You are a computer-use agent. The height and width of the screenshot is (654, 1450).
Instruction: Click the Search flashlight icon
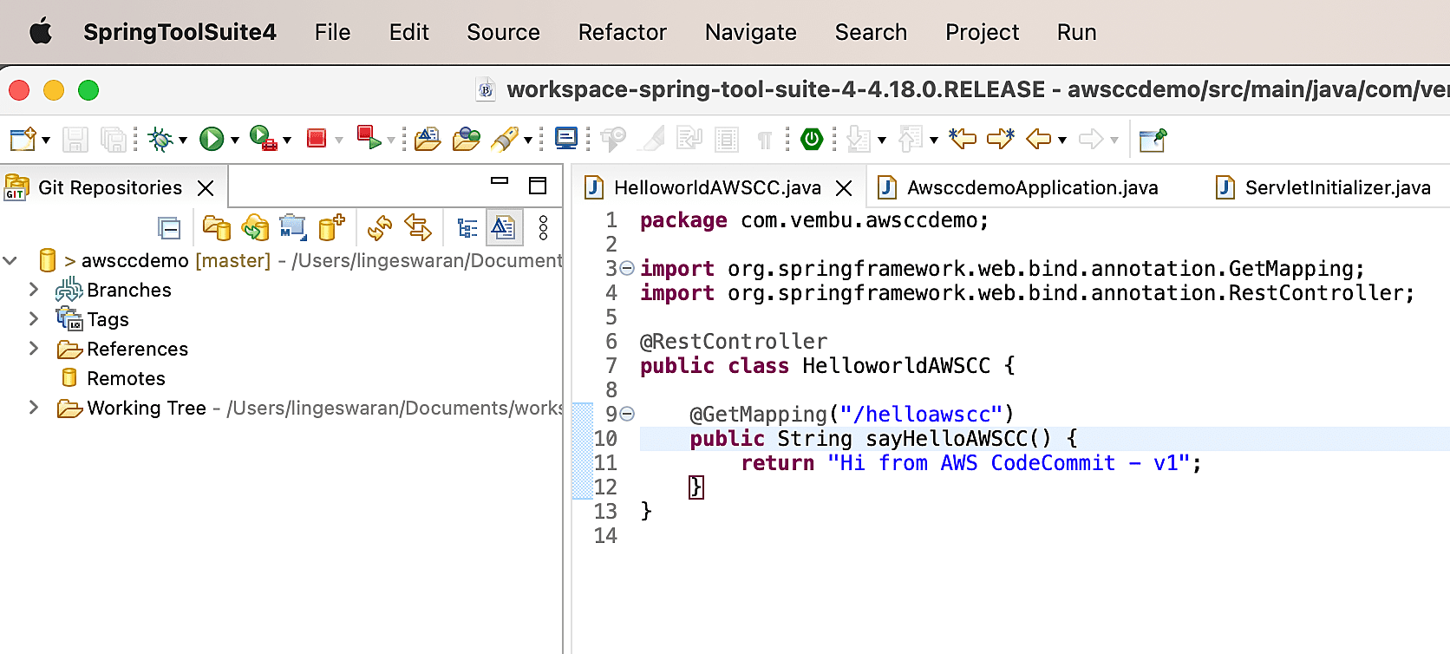point(505,139)
